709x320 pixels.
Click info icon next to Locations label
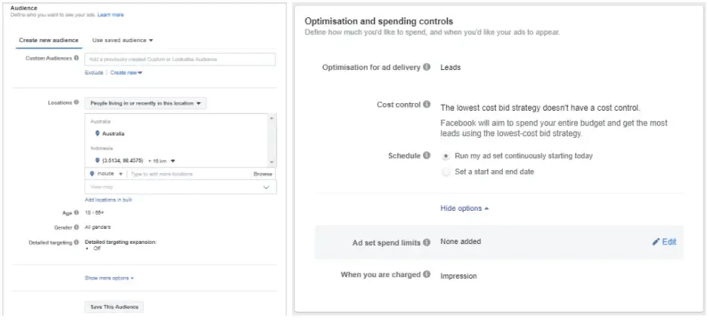pos(76,102)
